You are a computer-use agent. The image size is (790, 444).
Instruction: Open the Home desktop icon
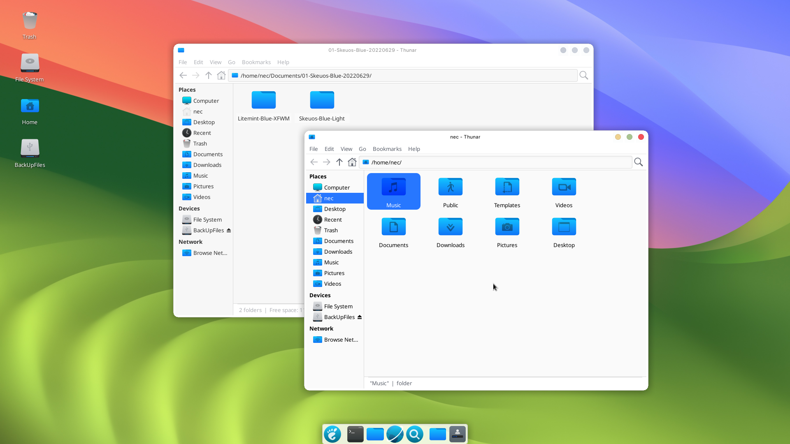coord(30,111)
